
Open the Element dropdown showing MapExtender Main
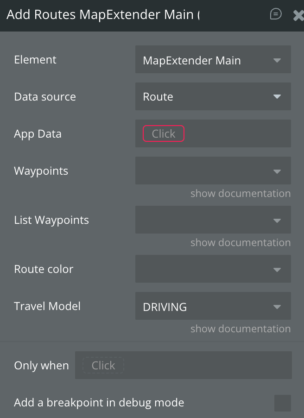(213, 60)
